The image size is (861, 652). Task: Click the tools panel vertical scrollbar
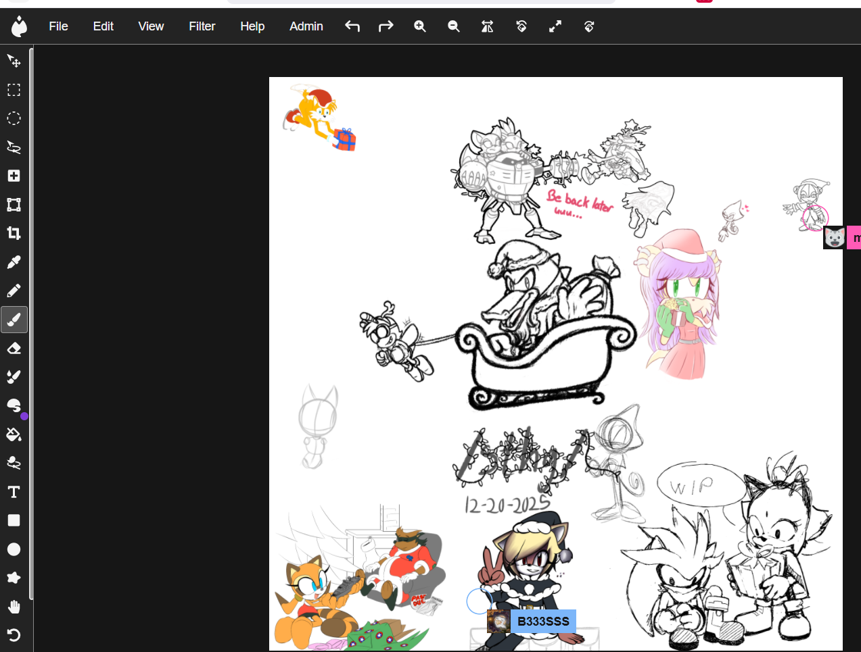(31, 323)
